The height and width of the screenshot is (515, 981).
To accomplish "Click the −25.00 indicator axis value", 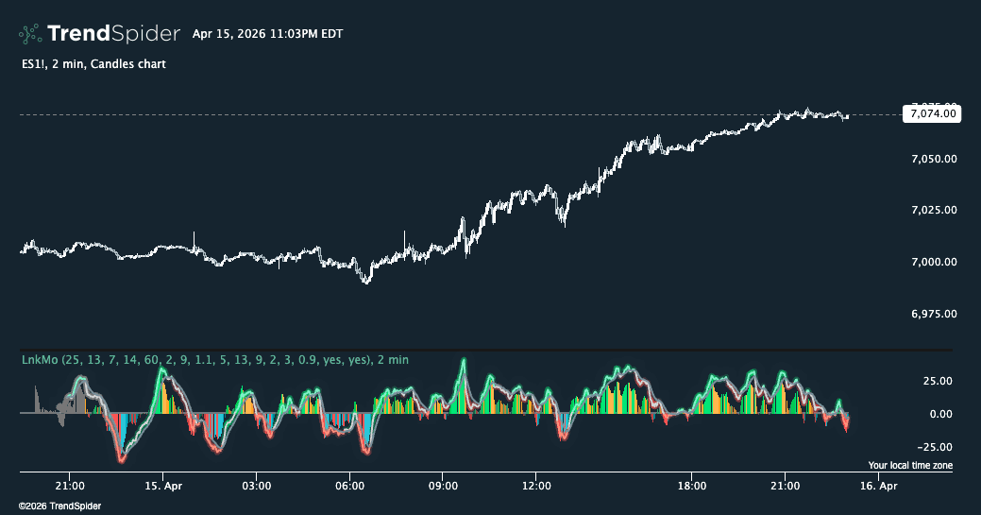I will tap(935, 447).
